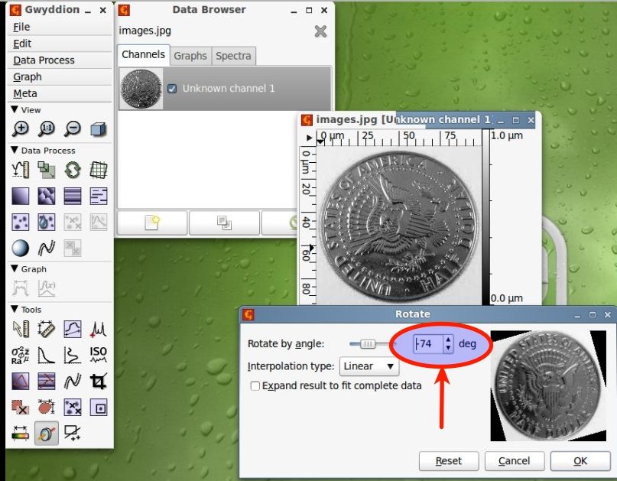This screenshot has width=617, height=481.
Task: Toggle the Unknown channel 1 visibility checkbox
Action: click(172, 89)
